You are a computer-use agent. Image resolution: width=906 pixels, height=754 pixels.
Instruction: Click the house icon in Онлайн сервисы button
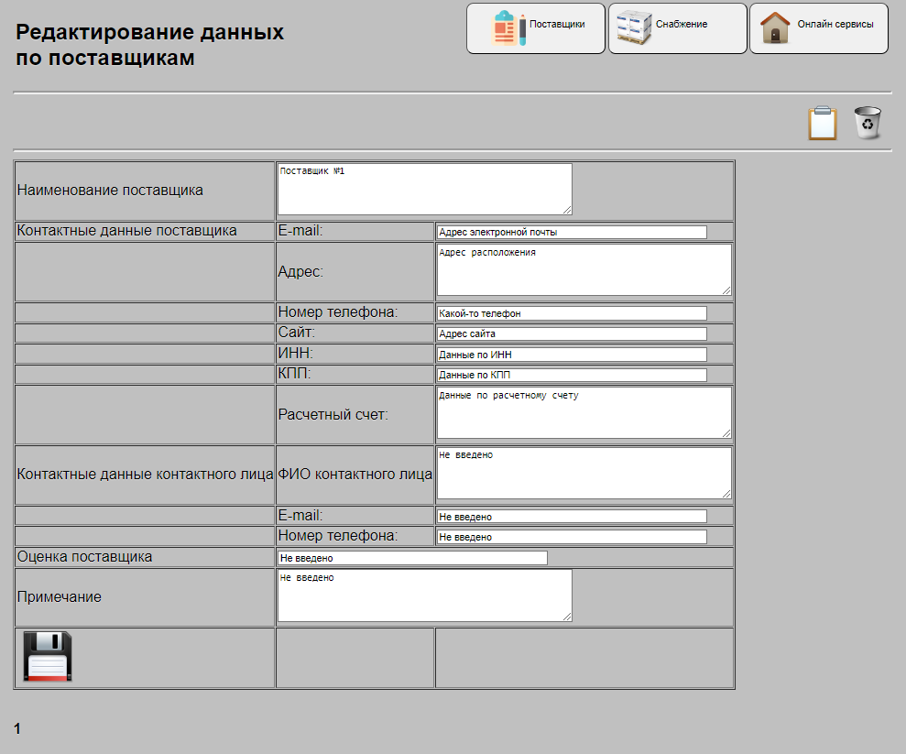click(x=775, y=27)
